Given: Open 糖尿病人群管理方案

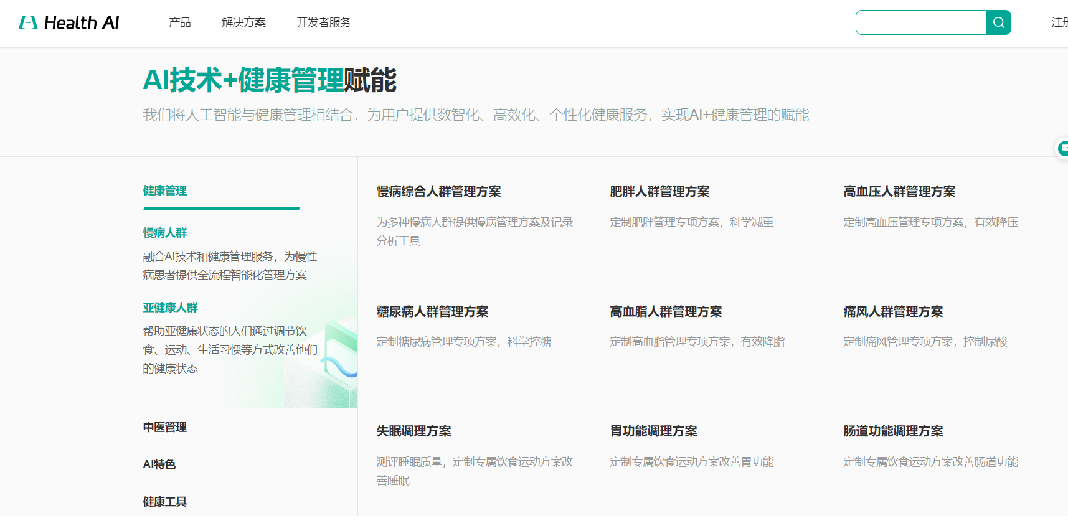Looking at the screenshot, I should [x=433, y=312].
